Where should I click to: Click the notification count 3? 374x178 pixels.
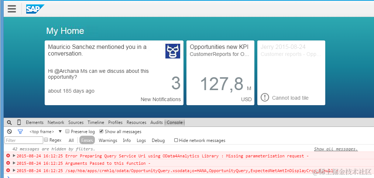[176, 83]
